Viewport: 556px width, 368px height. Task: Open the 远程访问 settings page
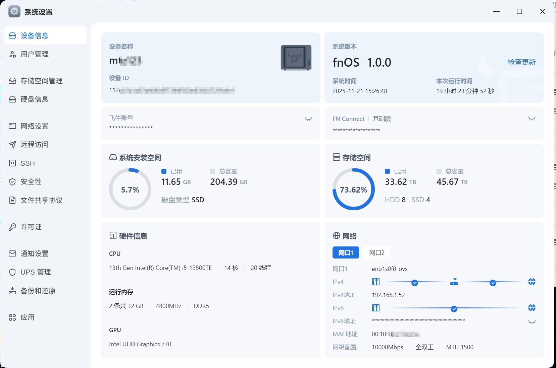pos(35,145)
